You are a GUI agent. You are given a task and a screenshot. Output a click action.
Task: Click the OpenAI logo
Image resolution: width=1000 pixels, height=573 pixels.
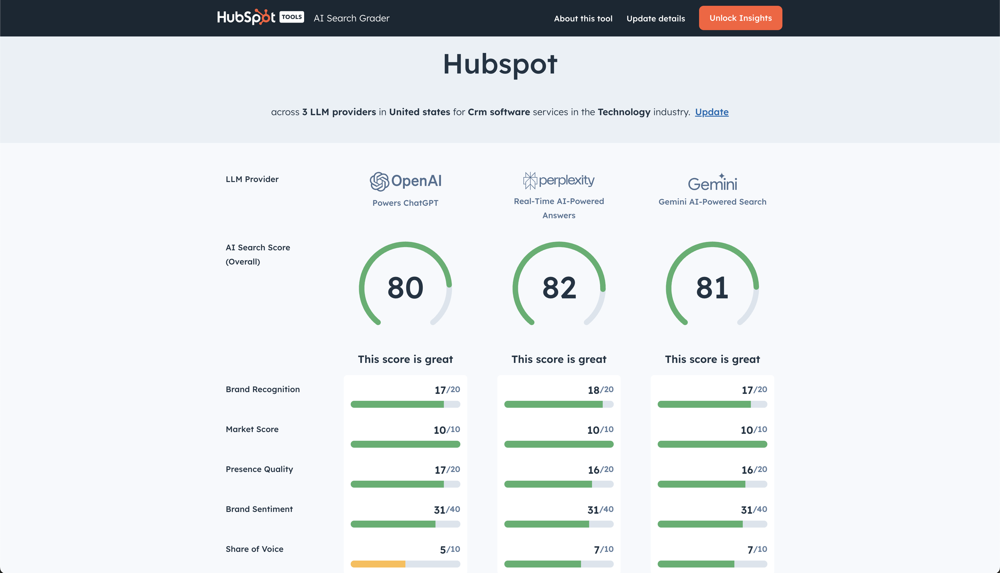(405, 181)
